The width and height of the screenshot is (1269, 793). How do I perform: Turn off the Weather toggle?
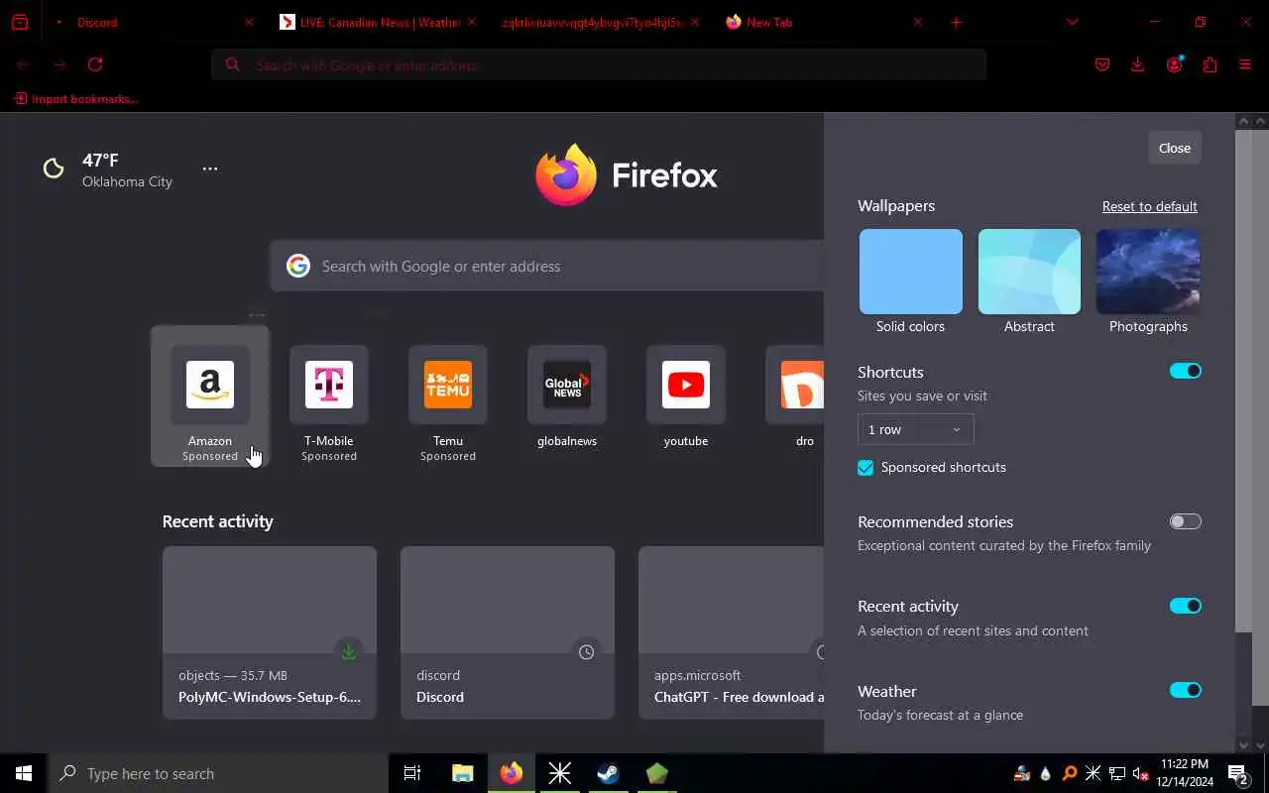[1185, 690]
